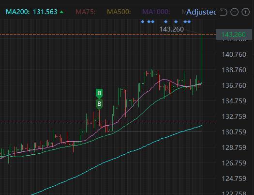Zoom in the chart with the plus icon
This screenshot has width=254, height=195.
pyautogui.click(x=246, y=12)
